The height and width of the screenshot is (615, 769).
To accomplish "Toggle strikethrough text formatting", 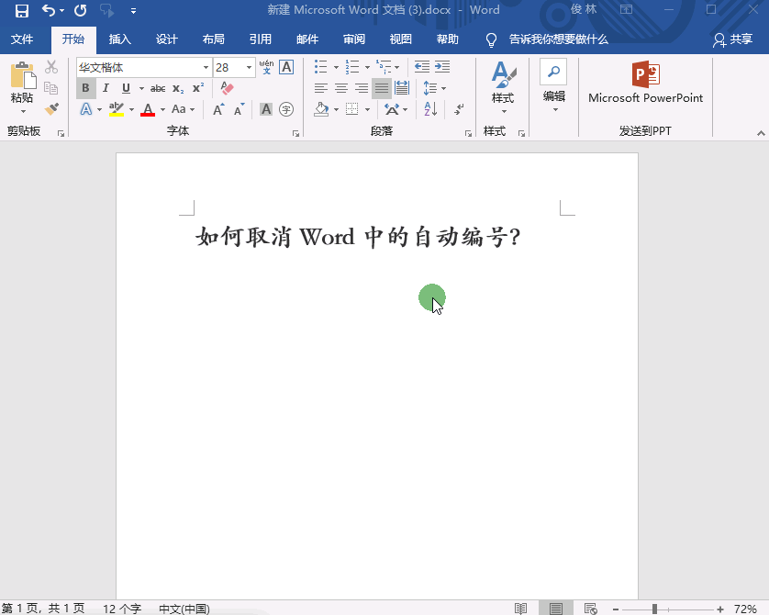I will [158, 88].
